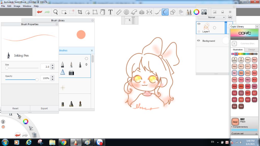Toggle the highlighted Predictive Stroke tool
260x146 pixels.
[x=165, y=12]
